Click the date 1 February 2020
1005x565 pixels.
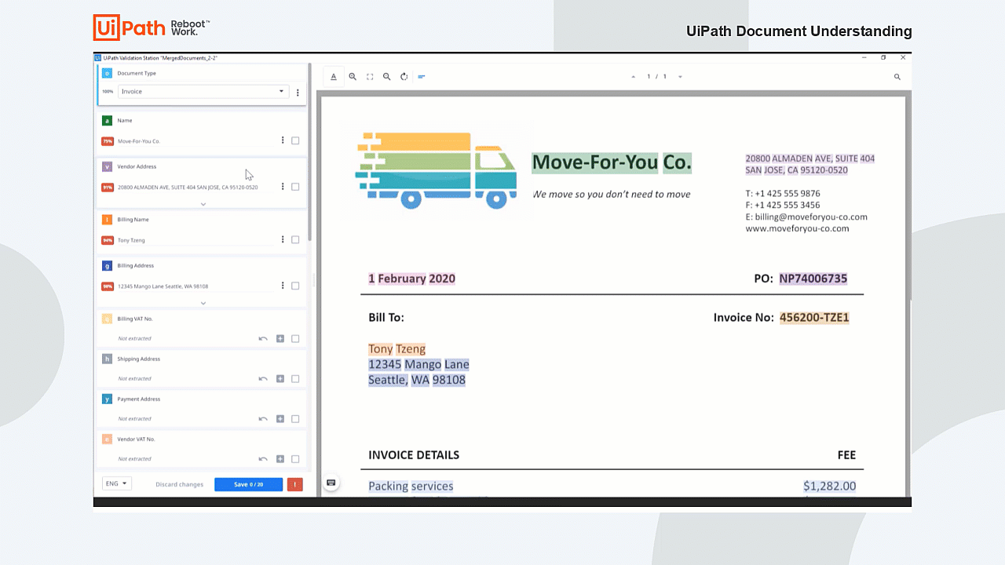pyautogui.click(x=412, y=279)
